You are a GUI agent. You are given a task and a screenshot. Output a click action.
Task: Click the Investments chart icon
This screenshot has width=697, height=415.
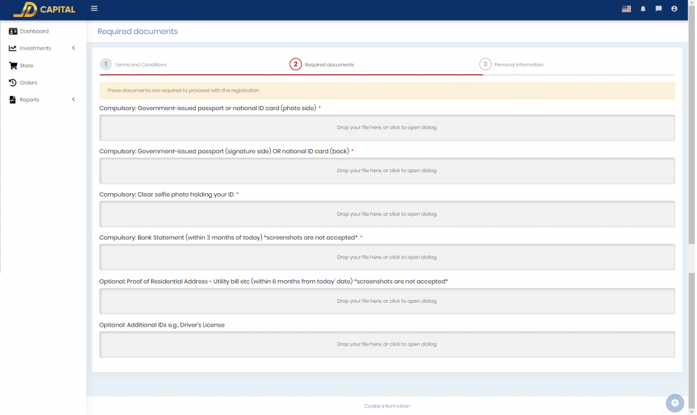pyautogui.click(x=12, y=48)
